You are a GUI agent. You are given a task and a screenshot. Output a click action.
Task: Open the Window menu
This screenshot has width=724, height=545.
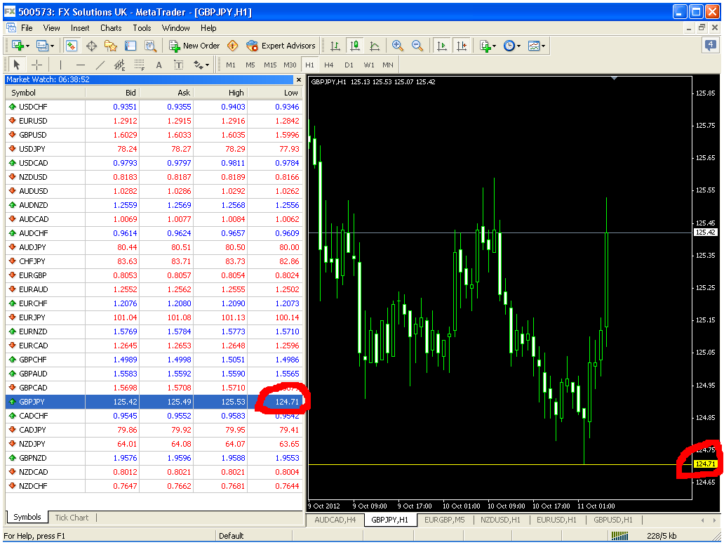click(175, 28)
